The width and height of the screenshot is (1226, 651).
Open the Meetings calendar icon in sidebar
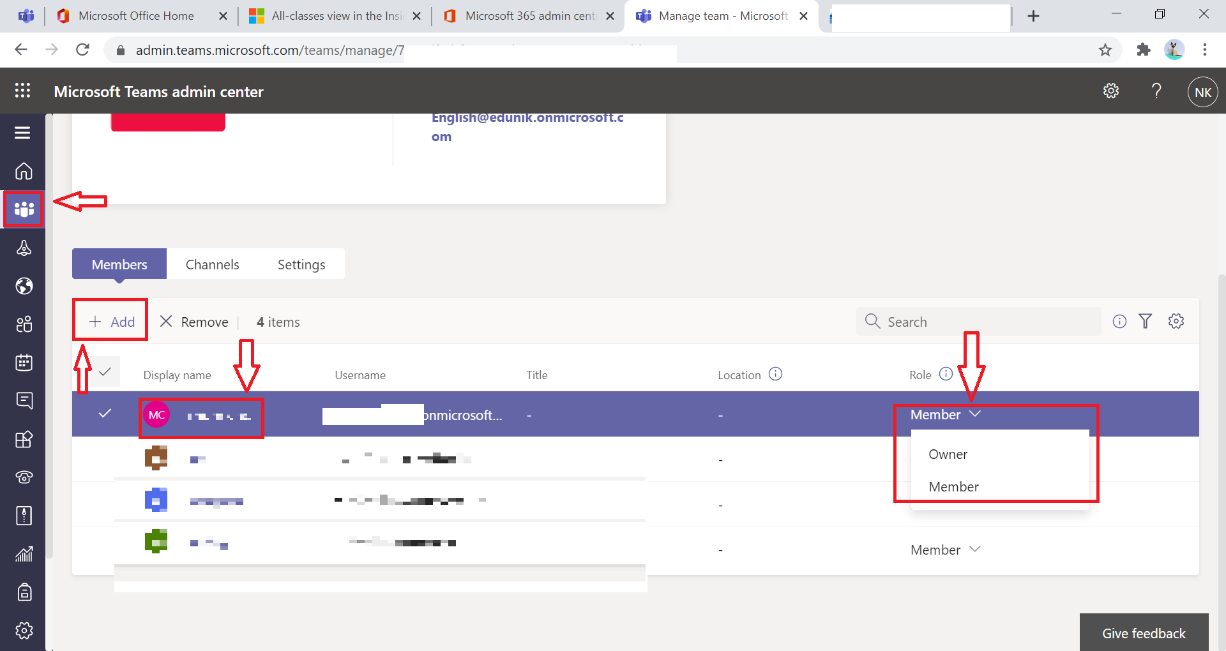(x=24, y=363)
